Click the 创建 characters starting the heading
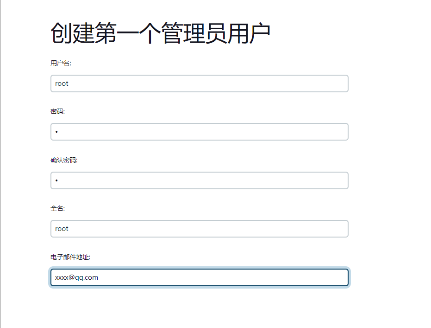Screen dimensions: 431x328 72,33
